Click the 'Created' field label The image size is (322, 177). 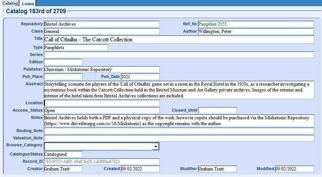(x=112, y=169)
